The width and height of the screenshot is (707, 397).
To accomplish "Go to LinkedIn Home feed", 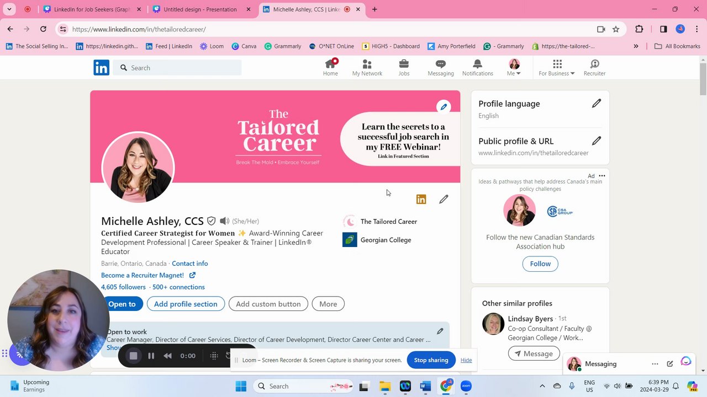I will 330,68.
